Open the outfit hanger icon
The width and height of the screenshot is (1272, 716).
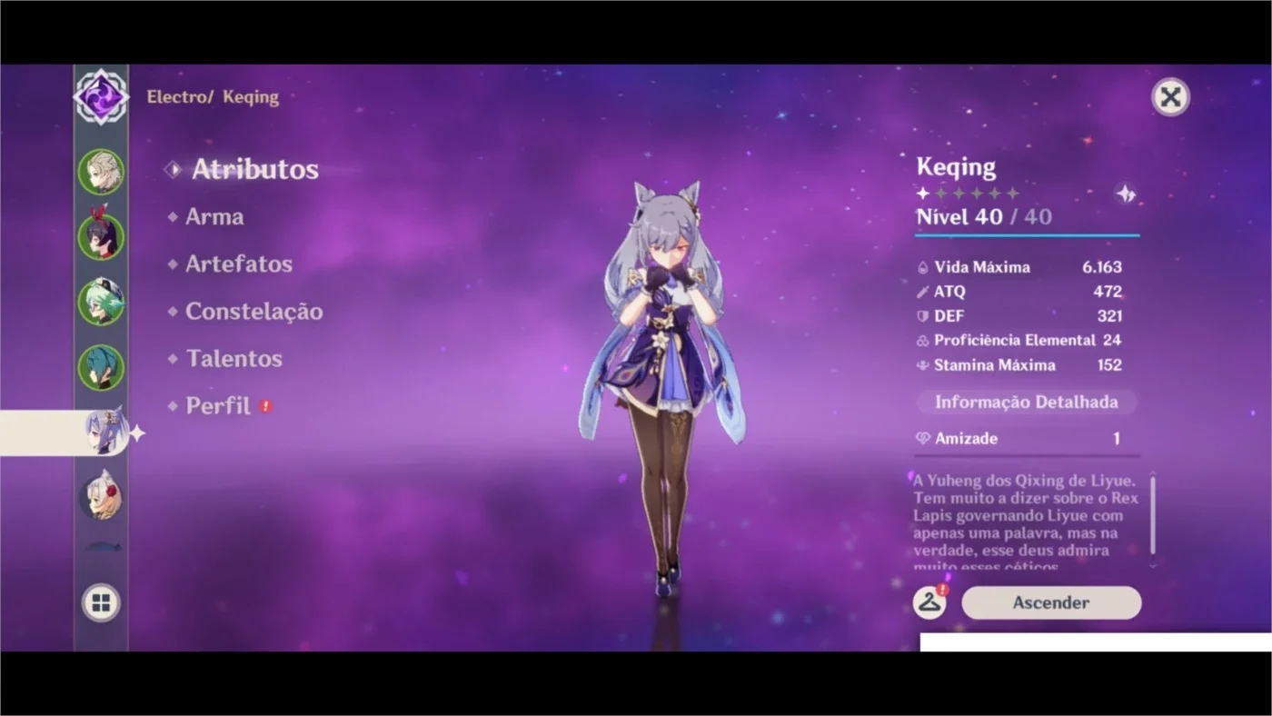[x=929, y=602]
